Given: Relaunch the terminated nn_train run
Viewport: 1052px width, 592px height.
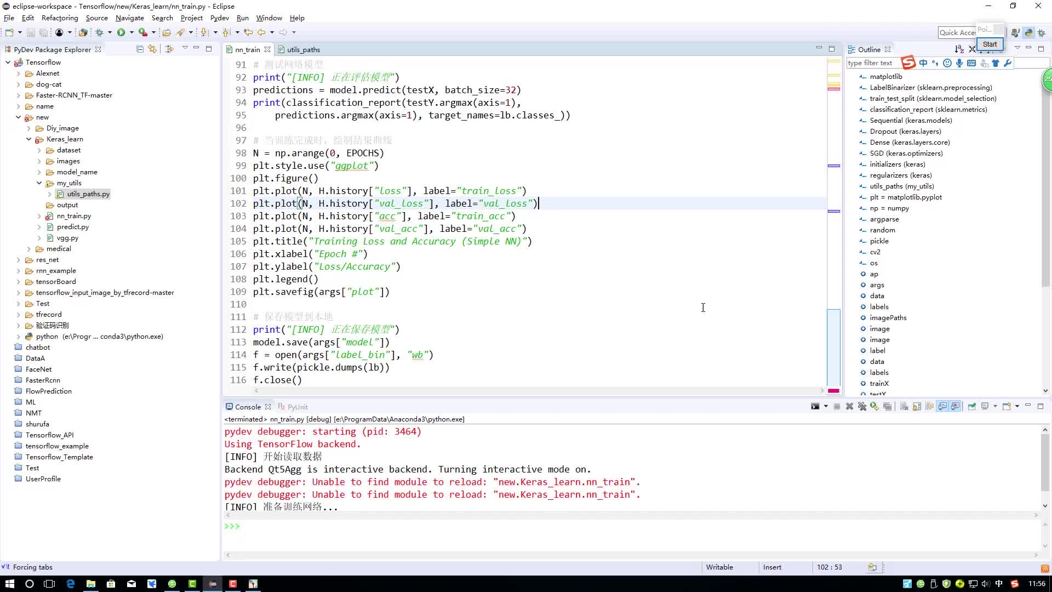Looking at the screenshot, I should [874, 407].
